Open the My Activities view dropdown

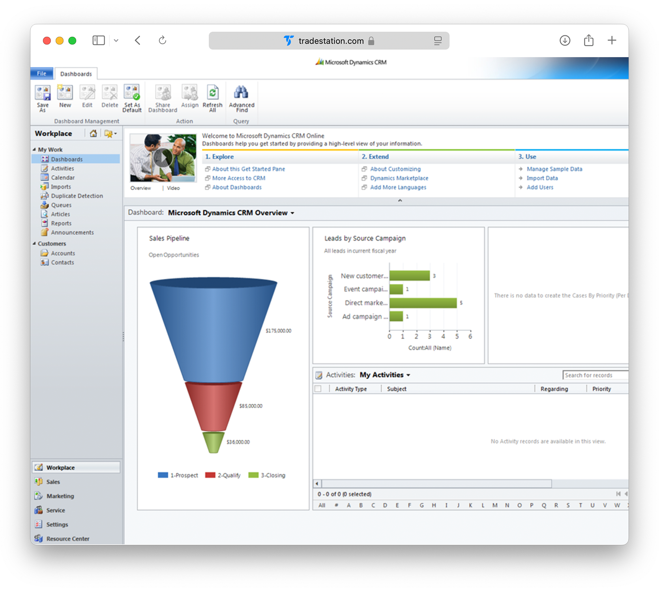click(408, 375)
